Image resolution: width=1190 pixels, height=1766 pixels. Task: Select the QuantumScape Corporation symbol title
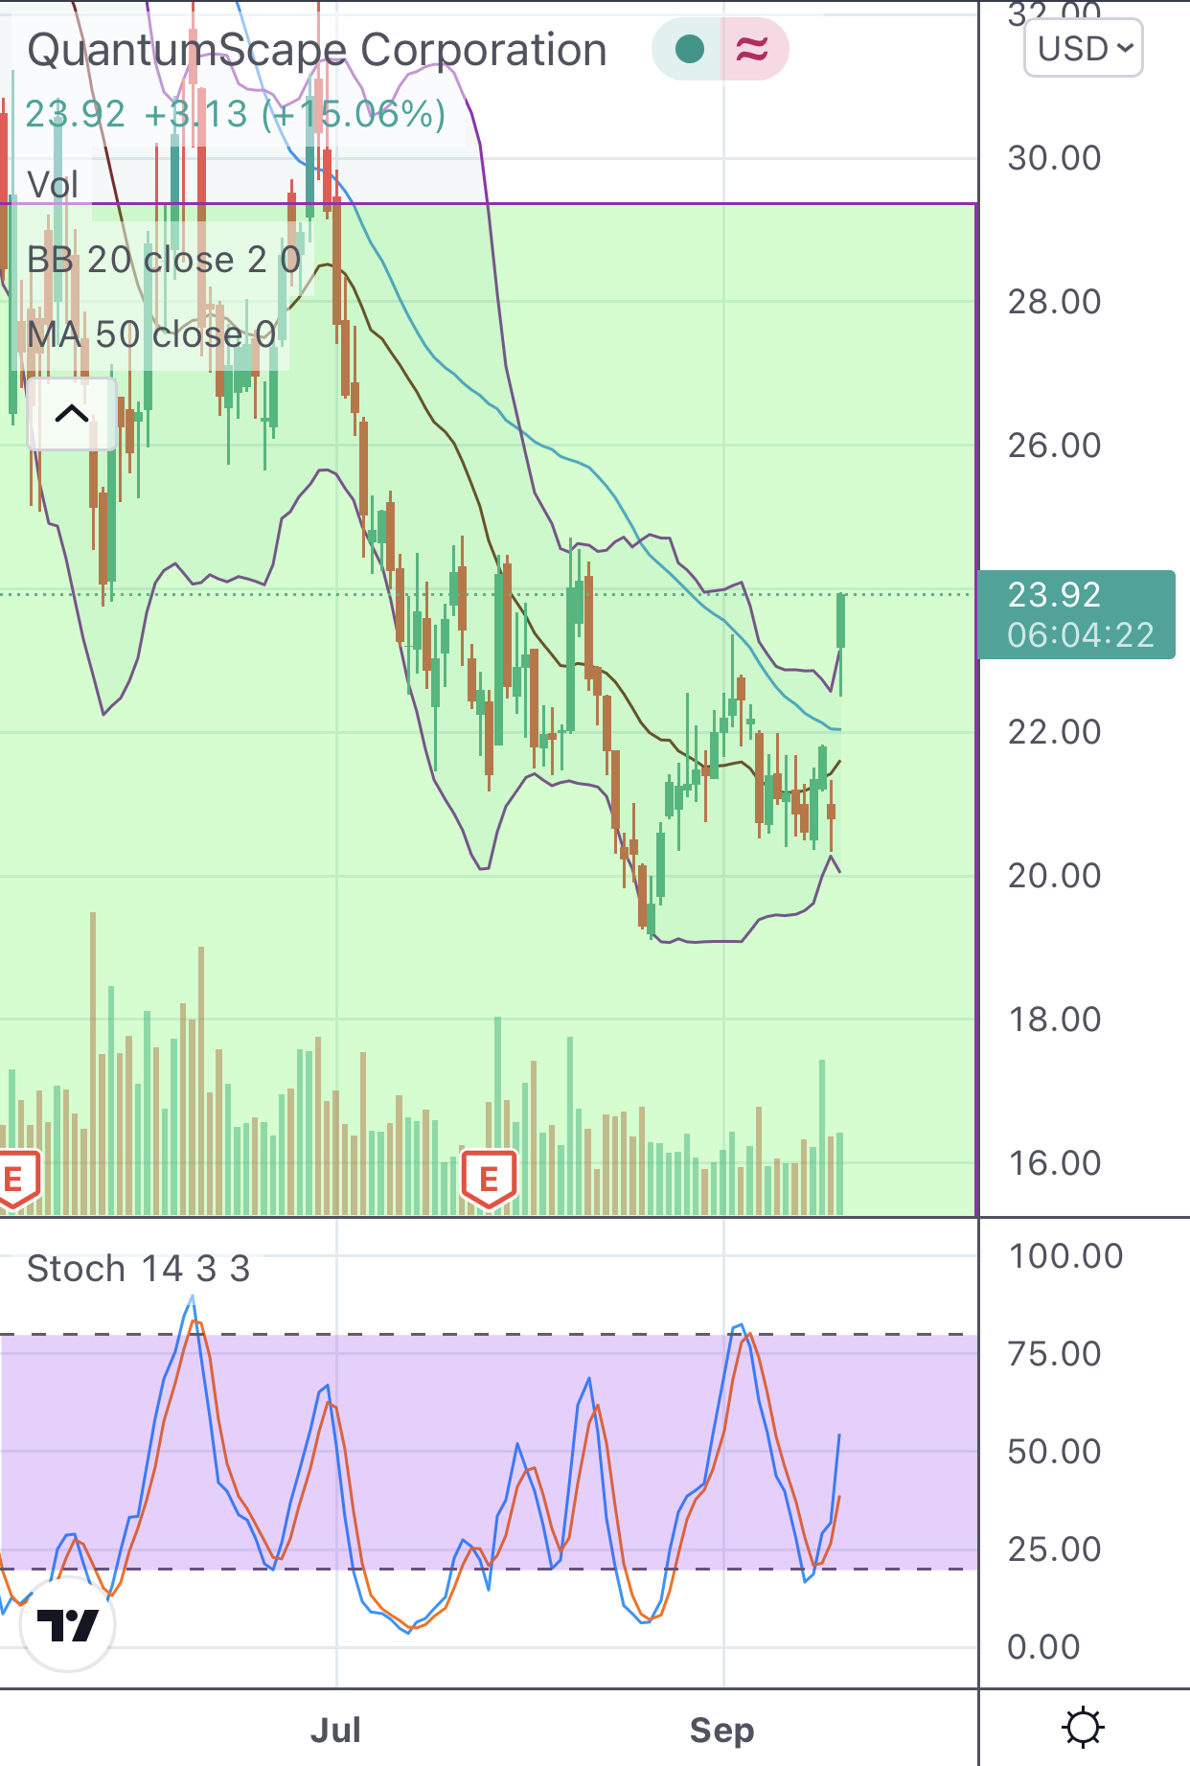click(x=317, y=50)
